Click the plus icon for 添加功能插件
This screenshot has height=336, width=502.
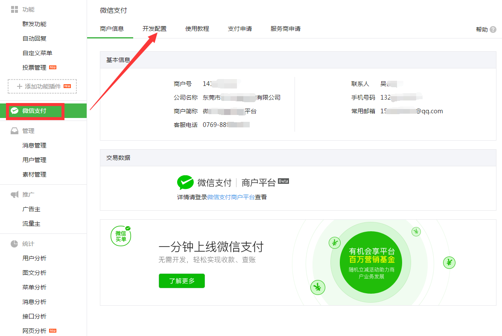click(20, 86)
